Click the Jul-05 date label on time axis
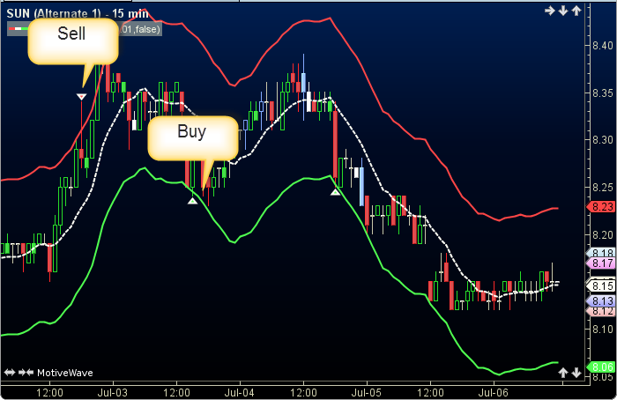 pyautogui.click(x=367, y=393)
